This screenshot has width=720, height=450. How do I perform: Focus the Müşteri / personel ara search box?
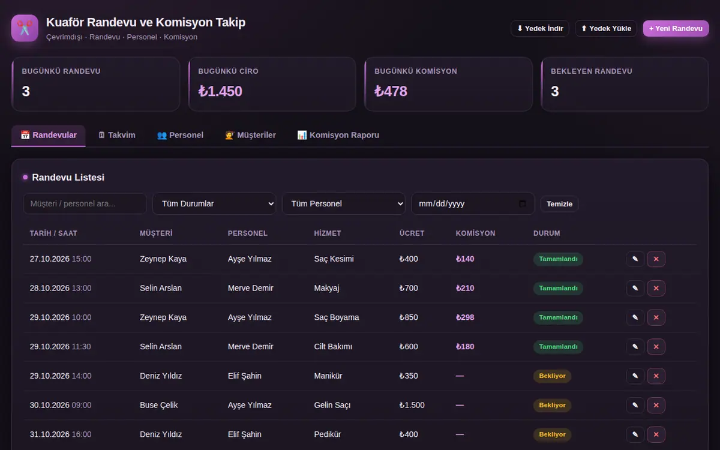click(85, 203)
